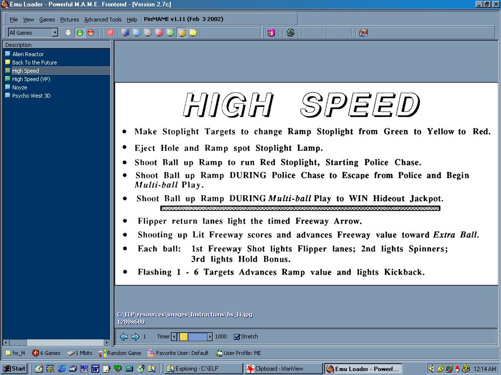501x375 pixels.
Task: Click the game list horizontal scrollbar thumb
Action: pos(65,342)
